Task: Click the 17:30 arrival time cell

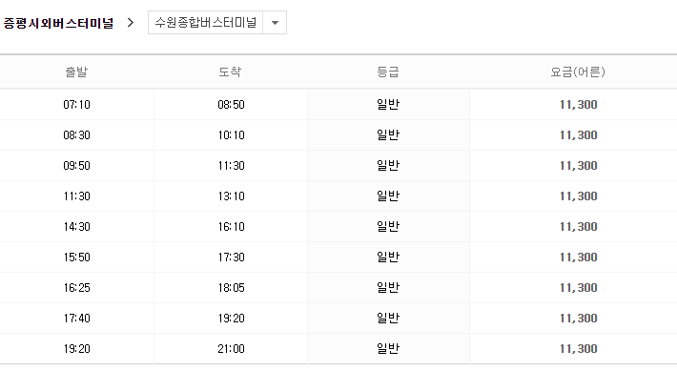Action: 231,258
